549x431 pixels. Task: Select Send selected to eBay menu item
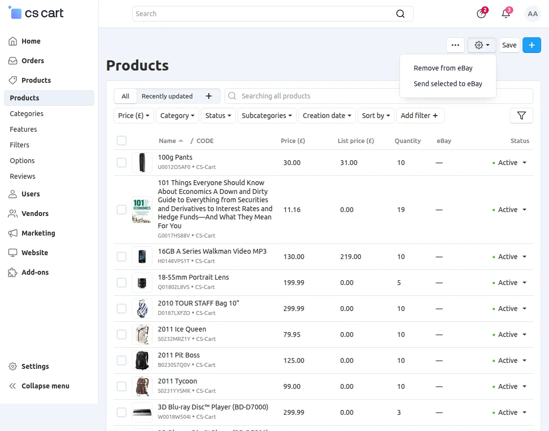point(448,84)
